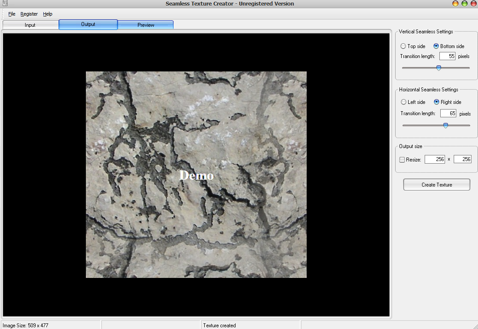Image resolution: width=478 pixels, height=329 pixels.
Task: Open the File menu
Action: point(12,14)
